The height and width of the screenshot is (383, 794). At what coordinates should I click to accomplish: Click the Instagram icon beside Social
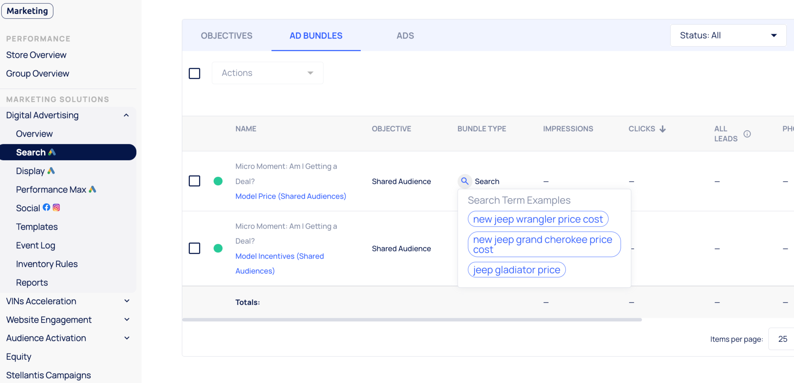pos(56,207)
